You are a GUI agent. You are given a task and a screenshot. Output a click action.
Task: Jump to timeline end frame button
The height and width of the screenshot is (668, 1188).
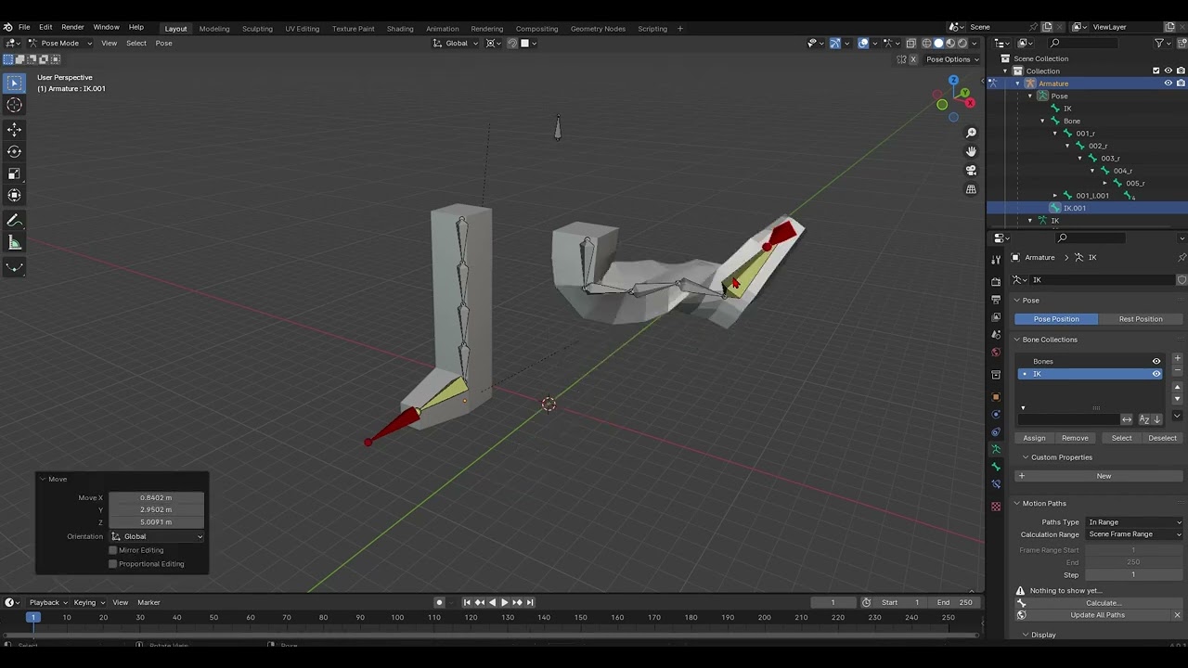point(530,602)
